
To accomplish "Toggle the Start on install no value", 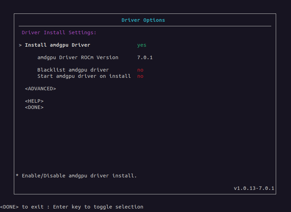I will [x=140, y=76].
